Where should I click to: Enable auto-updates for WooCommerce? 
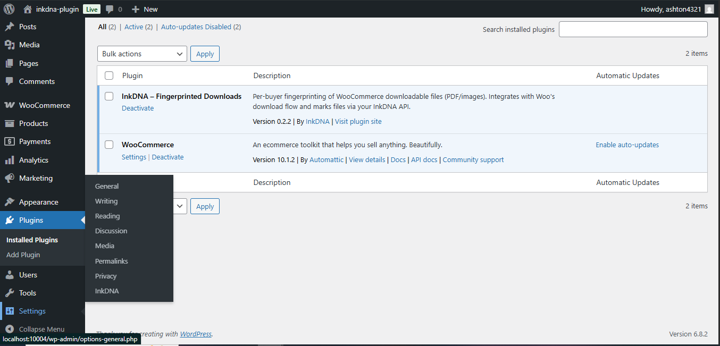tap(627, 145)
